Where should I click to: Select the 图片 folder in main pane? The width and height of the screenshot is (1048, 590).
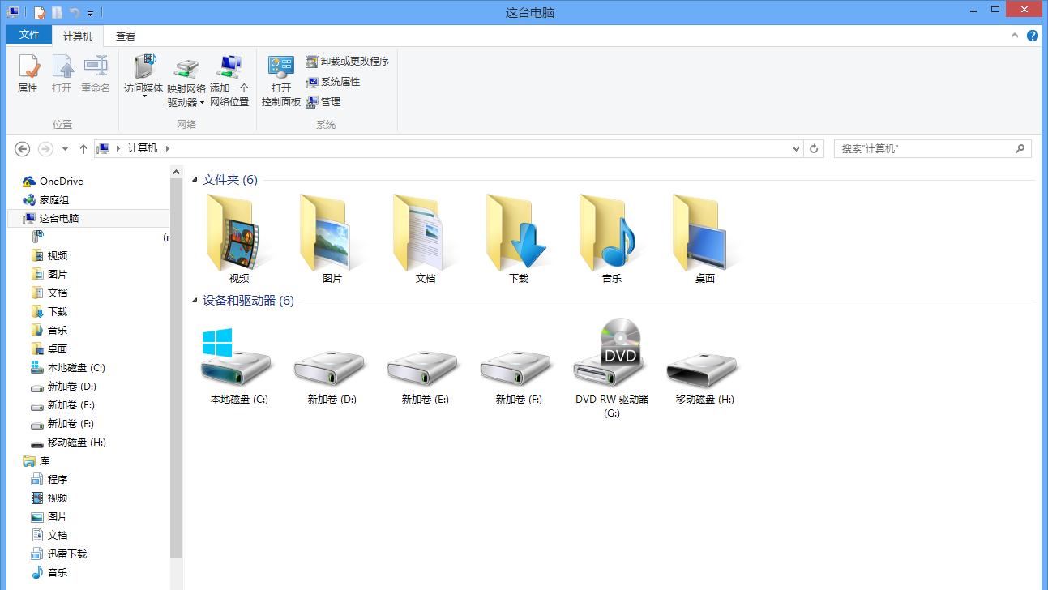click(332, 237)
